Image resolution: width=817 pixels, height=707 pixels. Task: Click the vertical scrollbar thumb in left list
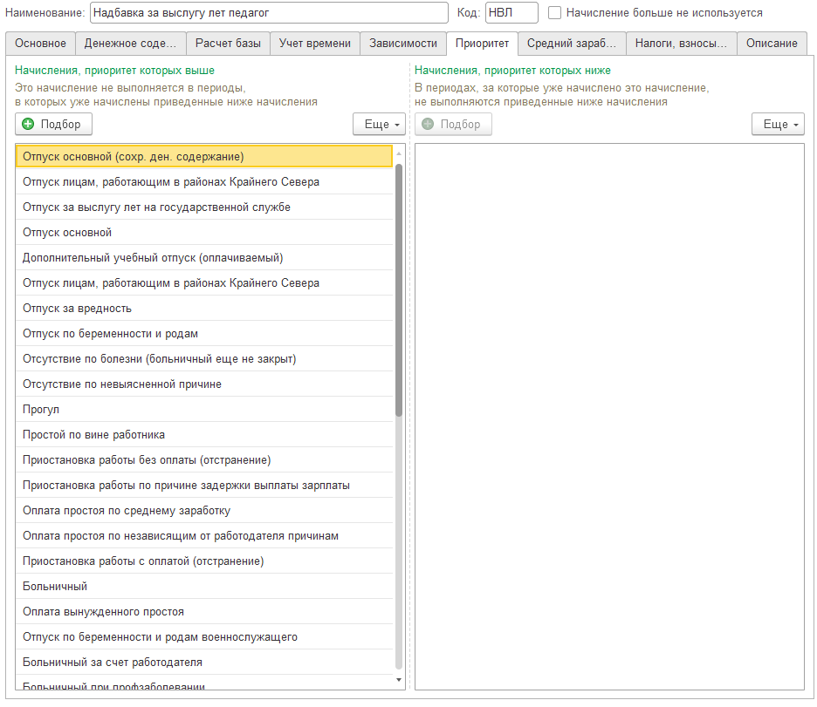coord(399,290)
